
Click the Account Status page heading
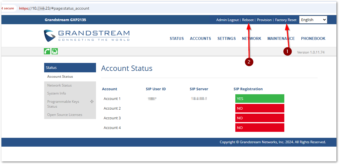click(127, 68)
